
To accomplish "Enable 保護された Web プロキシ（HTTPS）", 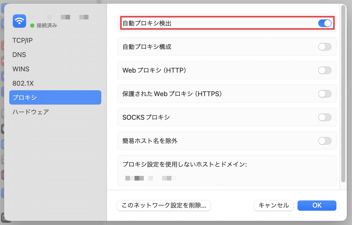I will click(x=324, y=94).
